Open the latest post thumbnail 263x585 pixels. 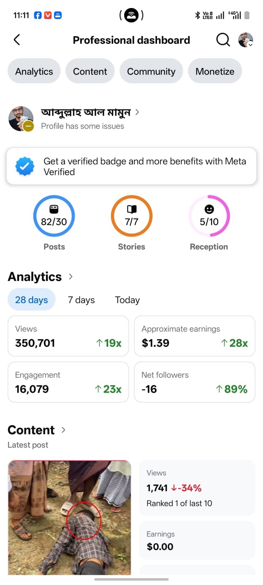point(69,517)
